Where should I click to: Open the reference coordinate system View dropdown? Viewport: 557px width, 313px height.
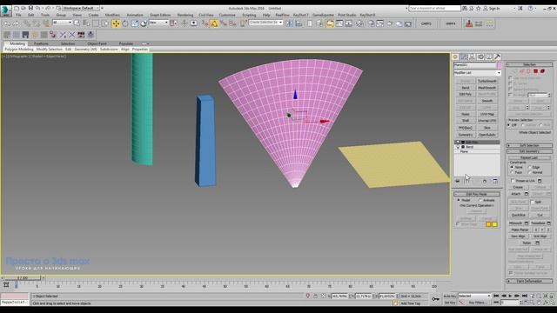tap(158, 23)
